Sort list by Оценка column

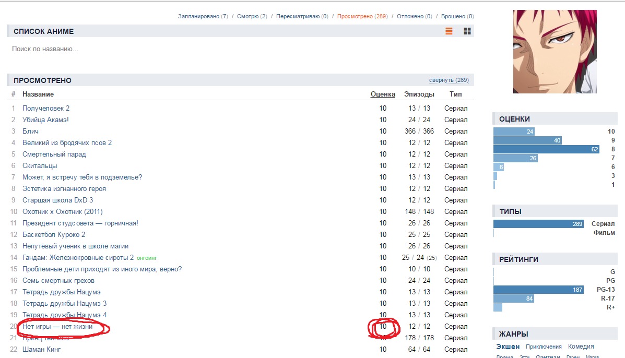(383, 94)
